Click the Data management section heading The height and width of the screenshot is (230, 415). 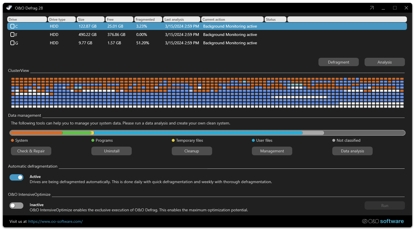(24, 115)
